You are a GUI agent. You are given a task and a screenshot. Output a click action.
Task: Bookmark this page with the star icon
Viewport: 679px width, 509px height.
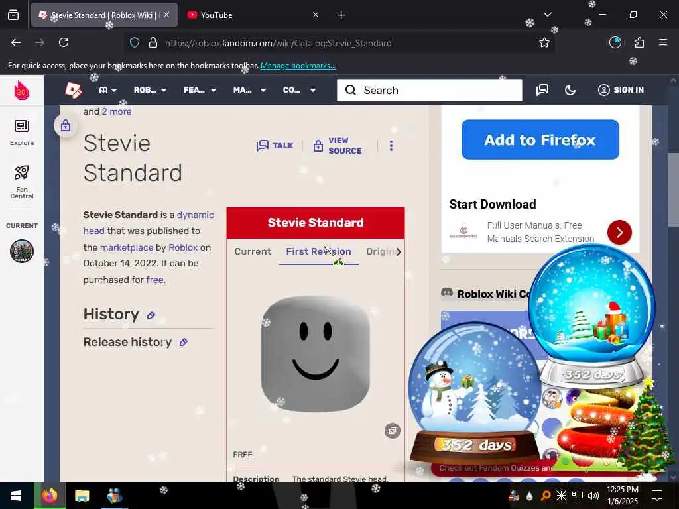coord(544,42)
